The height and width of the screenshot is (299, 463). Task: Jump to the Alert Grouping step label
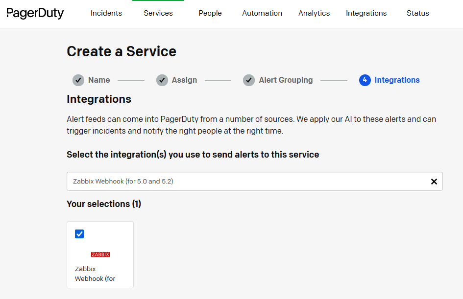[286, 80]
